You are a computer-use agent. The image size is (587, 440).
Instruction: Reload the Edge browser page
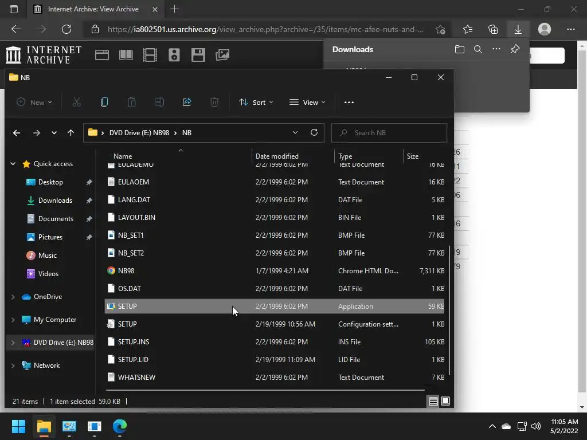coord(66,29)
